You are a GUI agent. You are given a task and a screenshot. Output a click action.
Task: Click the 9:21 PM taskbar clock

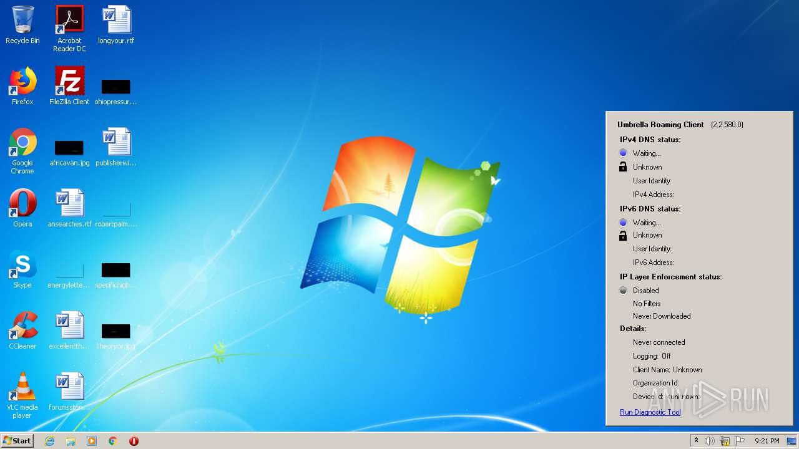[767, 441]
